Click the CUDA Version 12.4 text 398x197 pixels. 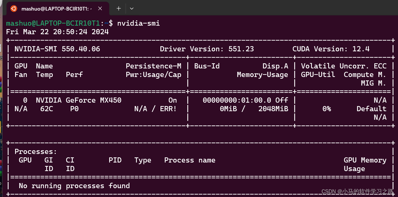[x=331, y=49]
